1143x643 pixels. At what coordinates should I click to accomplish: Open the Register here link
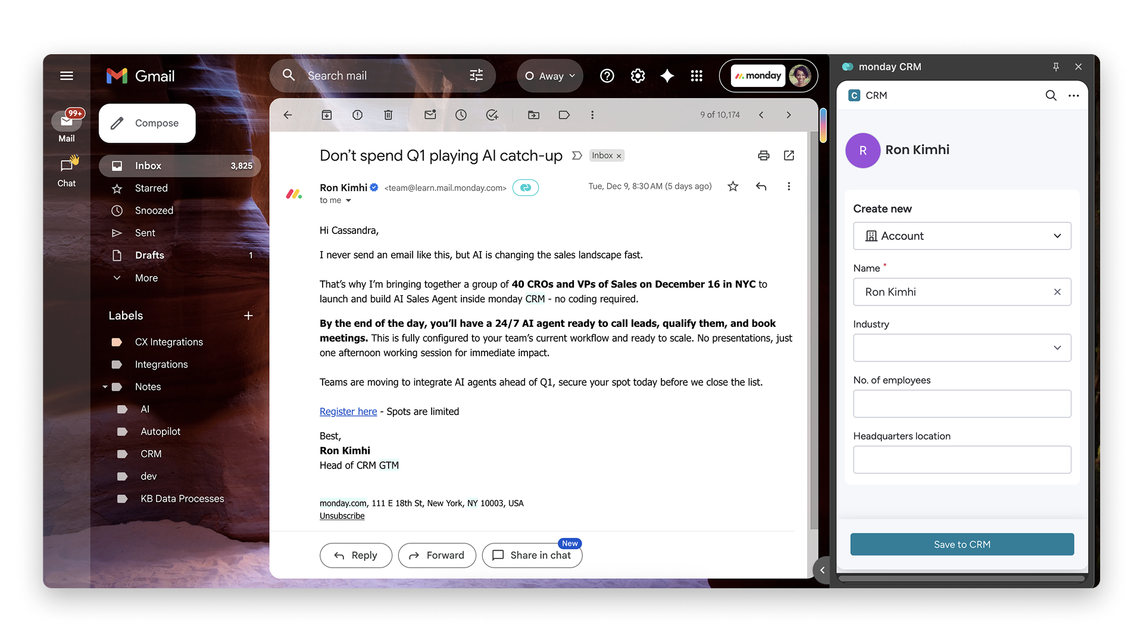[348, 411]
